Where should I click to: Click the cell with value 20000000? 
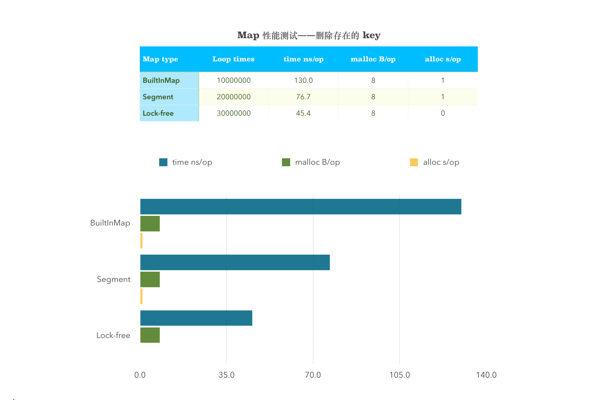[x=234, y=97]
